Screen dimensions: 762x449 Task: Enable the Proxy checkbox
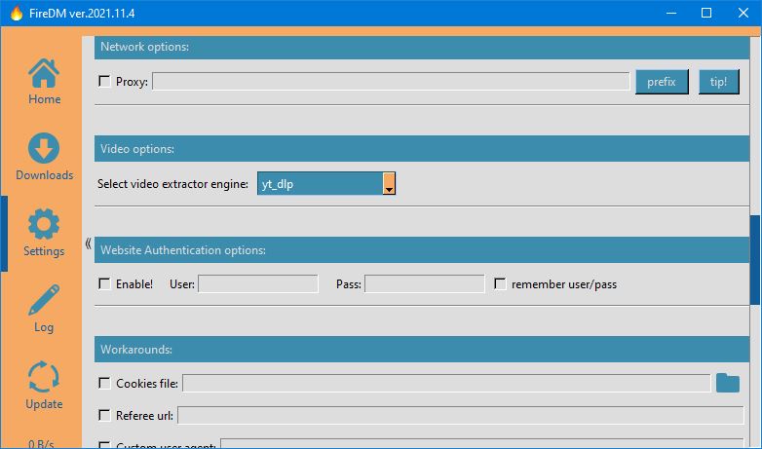point(104,81)
